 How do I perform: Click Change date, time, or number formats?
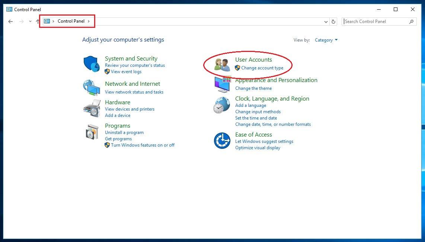pyautogui.click(x=273, y=124)
